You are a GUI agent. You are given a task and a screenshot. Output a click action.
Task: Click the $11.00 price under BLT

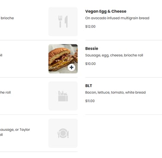(90, 101)
